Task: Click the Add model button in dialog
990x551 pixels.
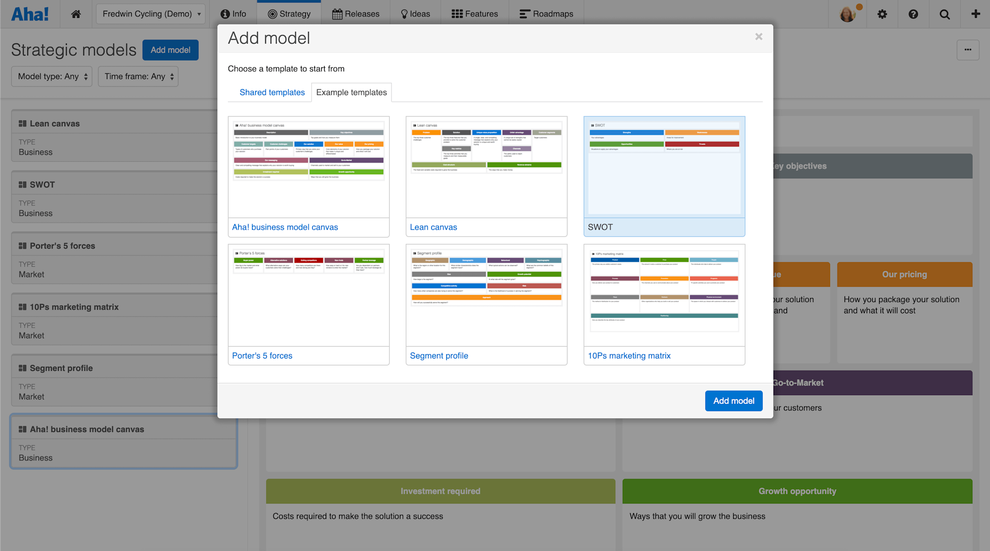Action: click(x=733, y=401)
